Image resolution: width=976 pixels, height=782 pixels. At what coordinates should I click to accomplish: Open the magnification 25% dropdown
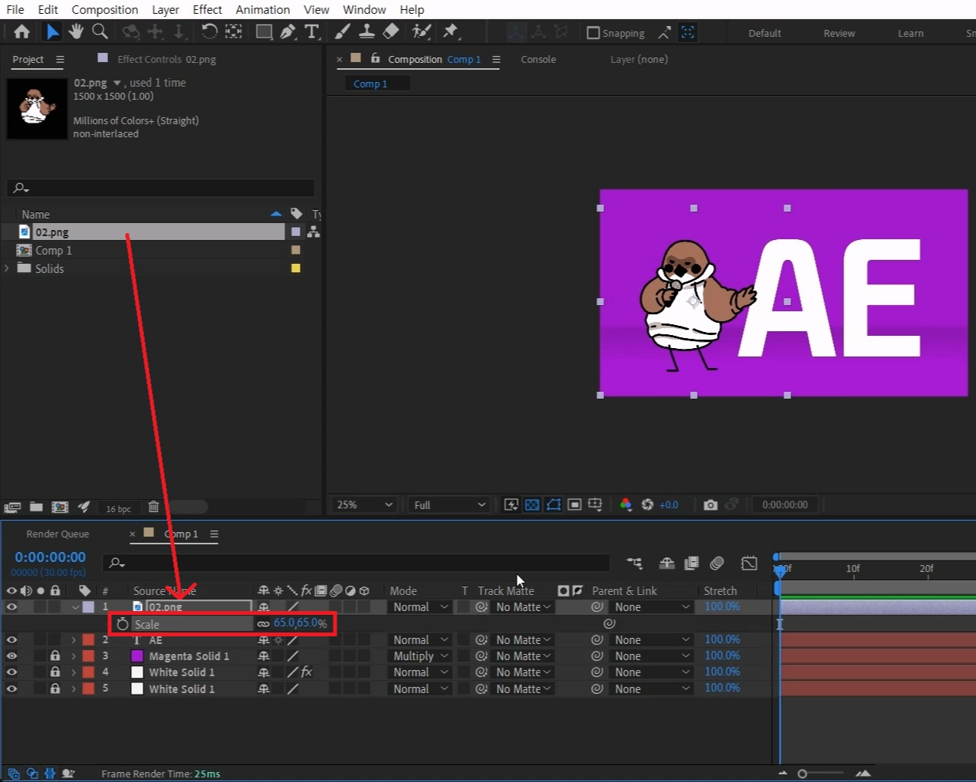[364, 504]
